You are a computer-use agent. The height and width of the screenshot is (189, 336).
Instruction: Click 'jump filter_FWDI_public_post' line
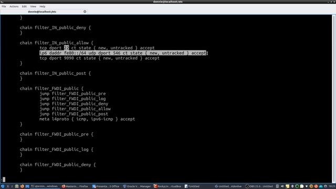[73, 114]
